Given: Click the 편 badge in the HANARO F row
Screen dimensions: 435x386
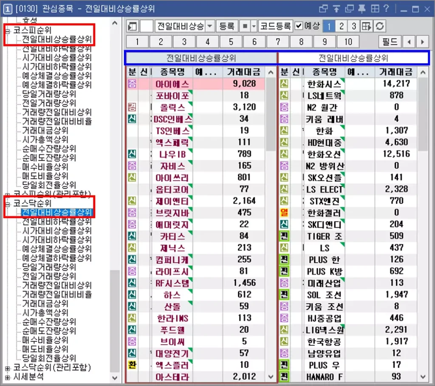Looking at the screenshot, I should click(x=284, y=377).
